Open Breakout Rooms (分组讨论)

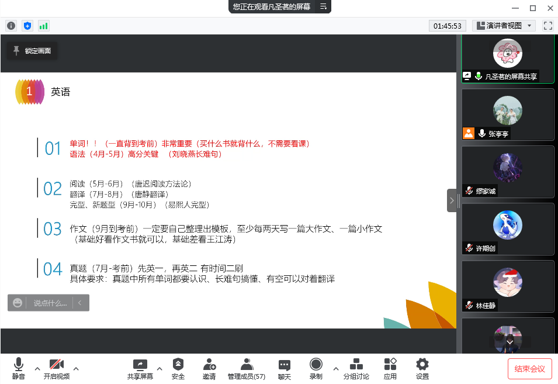click(x=356, y=369)
